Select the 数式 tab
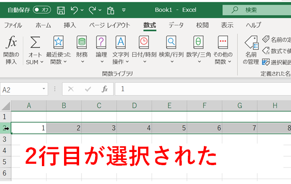Image resolution: width=291 pixels, height=184 pixels. tap(150, 25)
